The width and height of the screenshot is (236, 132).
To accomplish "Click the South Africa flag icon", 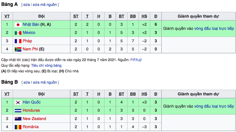I will point(18,49).
